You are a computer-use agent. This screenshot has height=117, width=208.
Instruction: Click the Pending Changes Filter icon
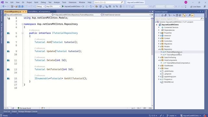(x=169, y=15)
